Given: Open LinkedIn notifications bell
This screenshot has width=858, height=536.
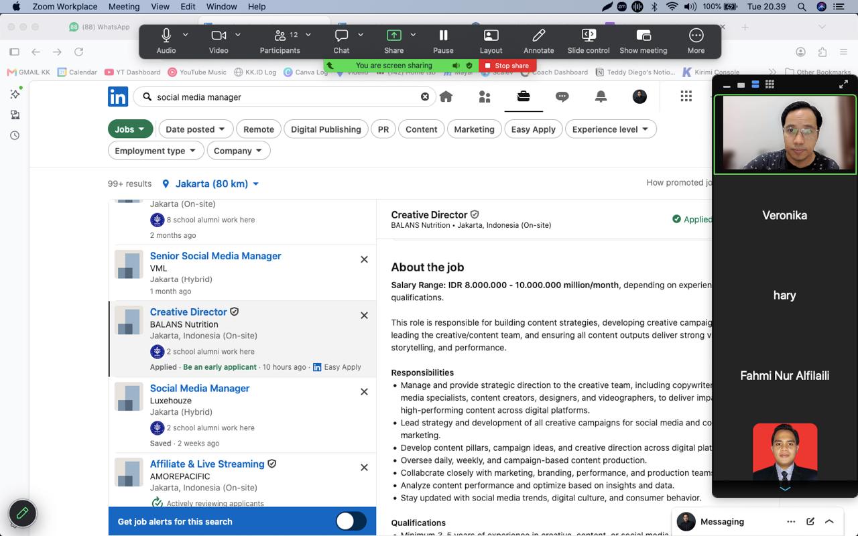Looking at the screenshot, I should pyautogui.click(x=601, y=96).
